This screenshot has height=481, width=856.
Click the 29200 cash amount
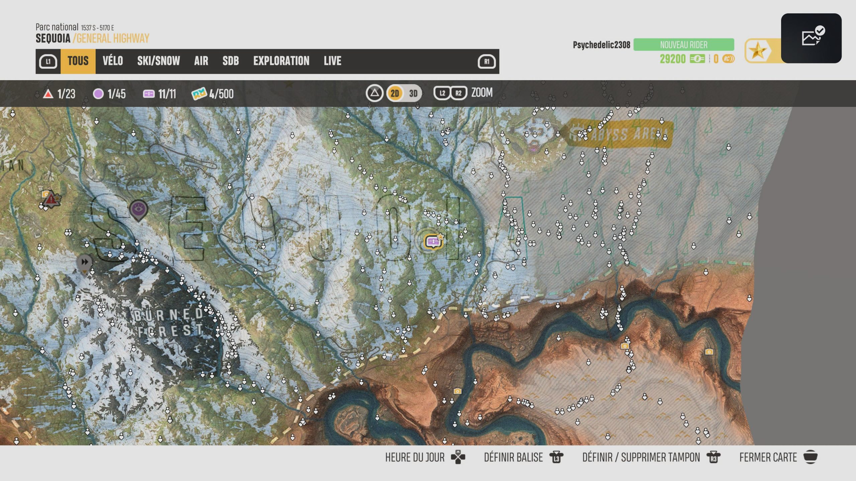click(x=673, y=59)
